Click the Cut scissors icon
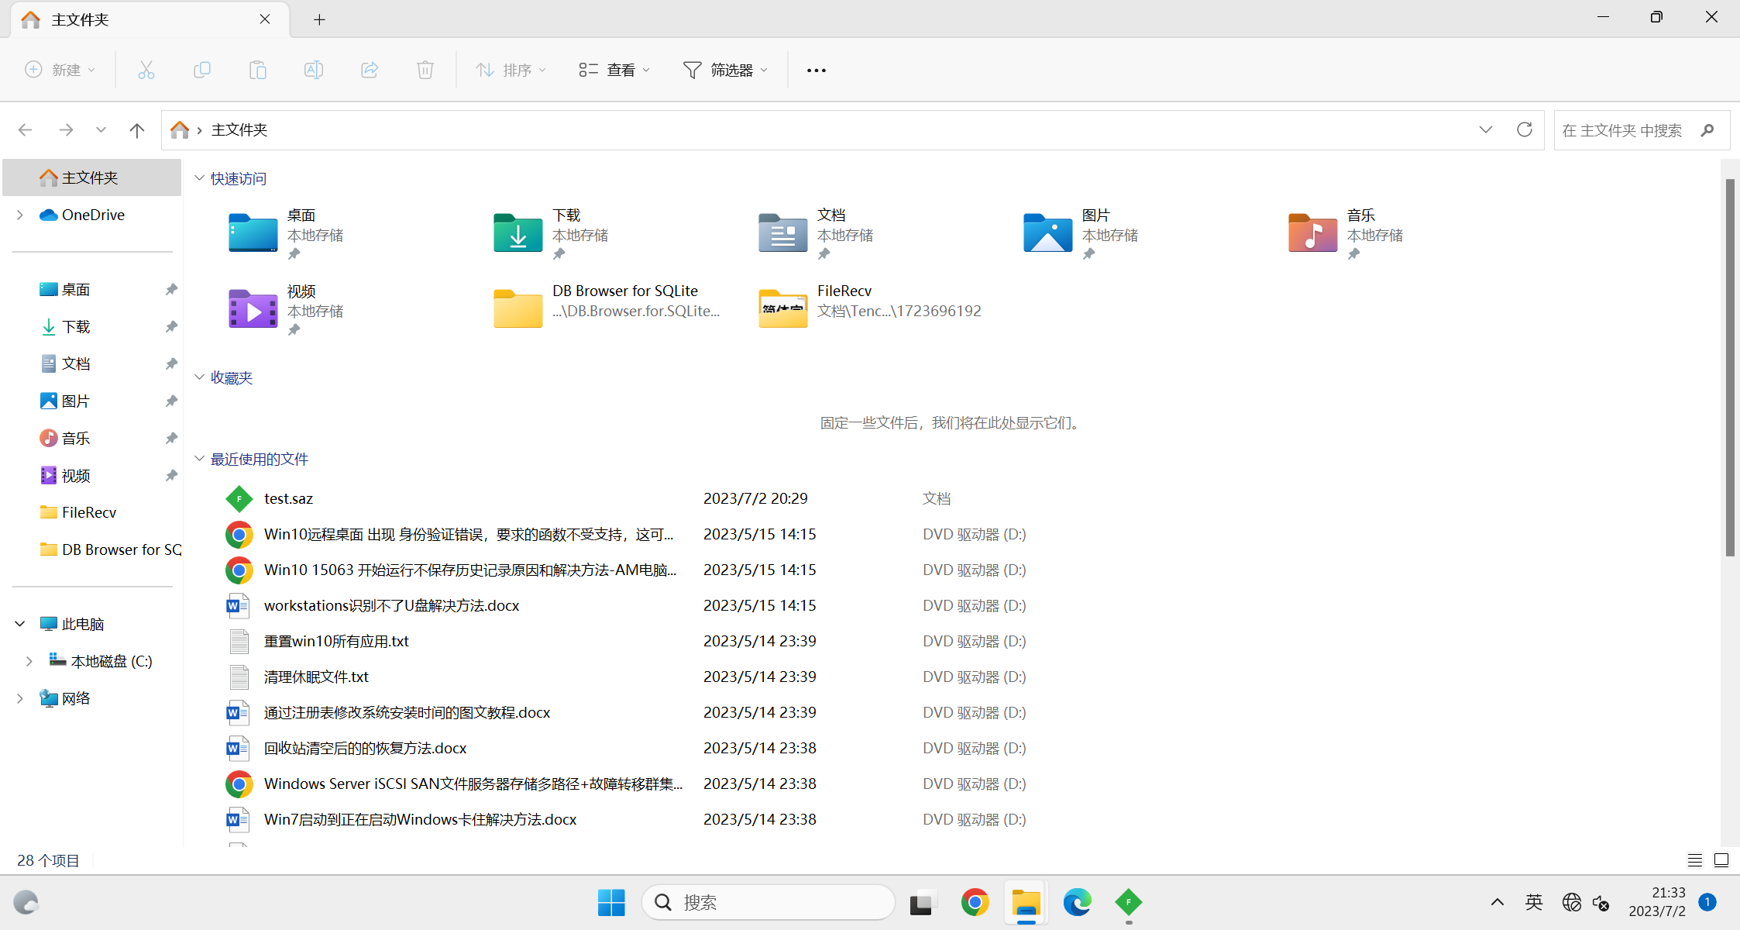1740x930 pixels. point(146,70)
